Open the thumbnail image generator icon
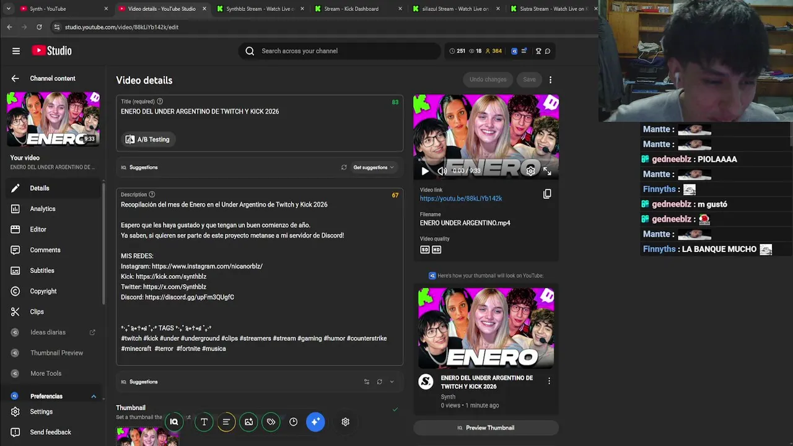The height and width of the screenshot is (446, 793). coord(248,422)
